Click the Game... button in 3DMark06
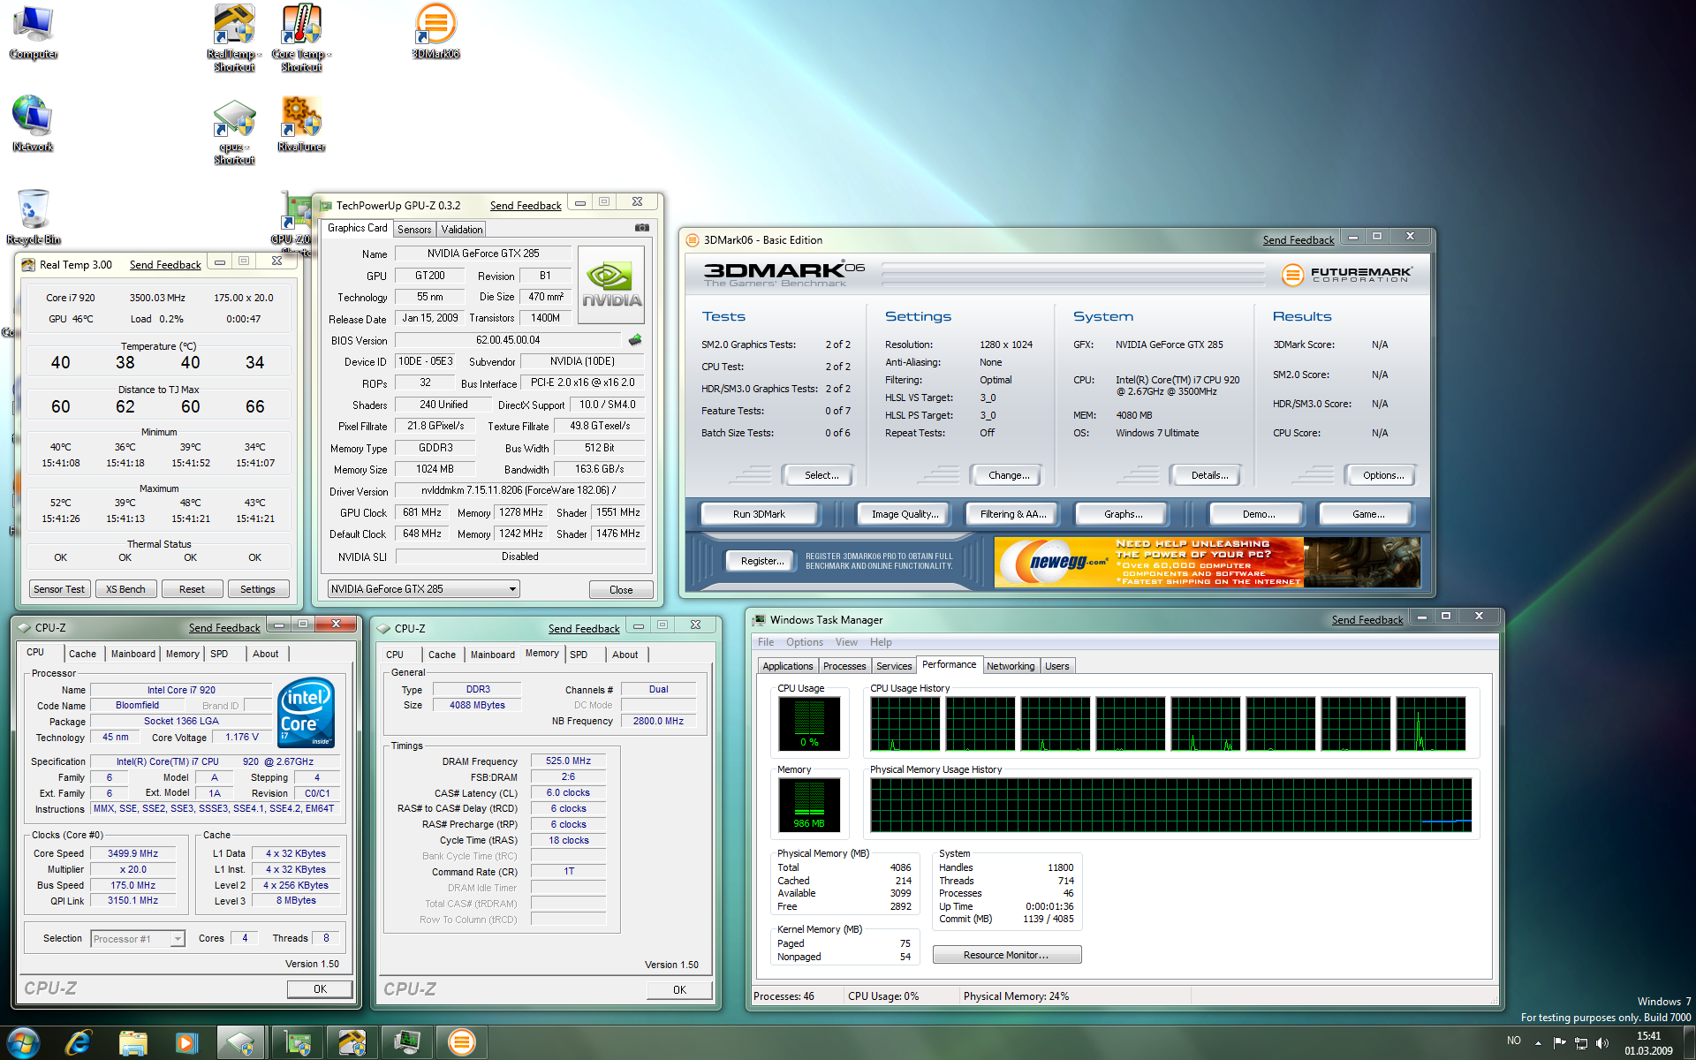The width and height of the screenshot is (1696, 1060). (1367, 514)
